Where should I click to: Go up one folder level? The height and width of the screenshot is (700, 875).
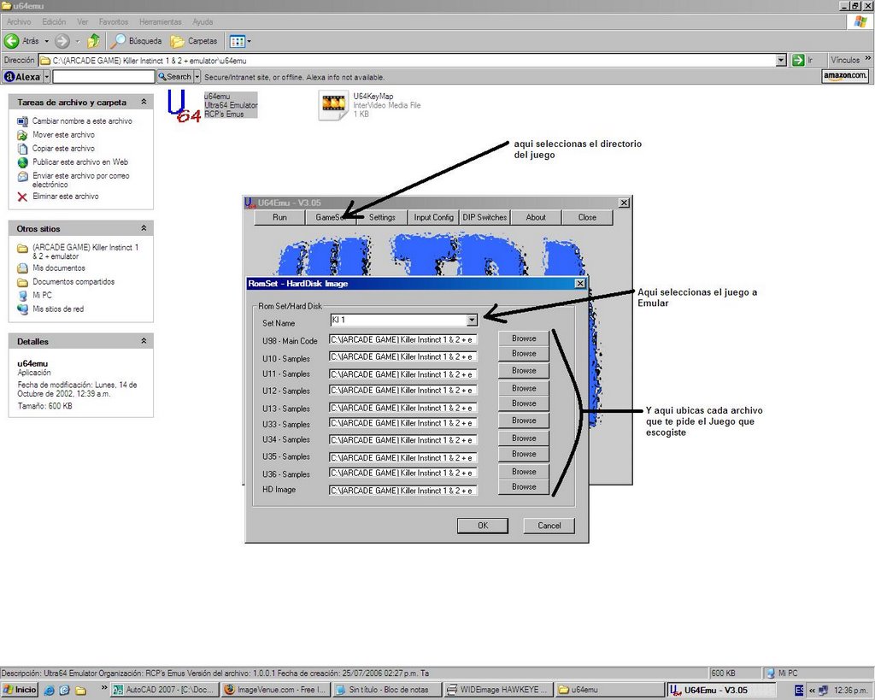94,41
